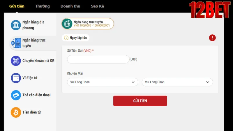The height and width of the screenshot is (131, 233).
Task: Click the phone card icon
Action: [x=16, y=95]
